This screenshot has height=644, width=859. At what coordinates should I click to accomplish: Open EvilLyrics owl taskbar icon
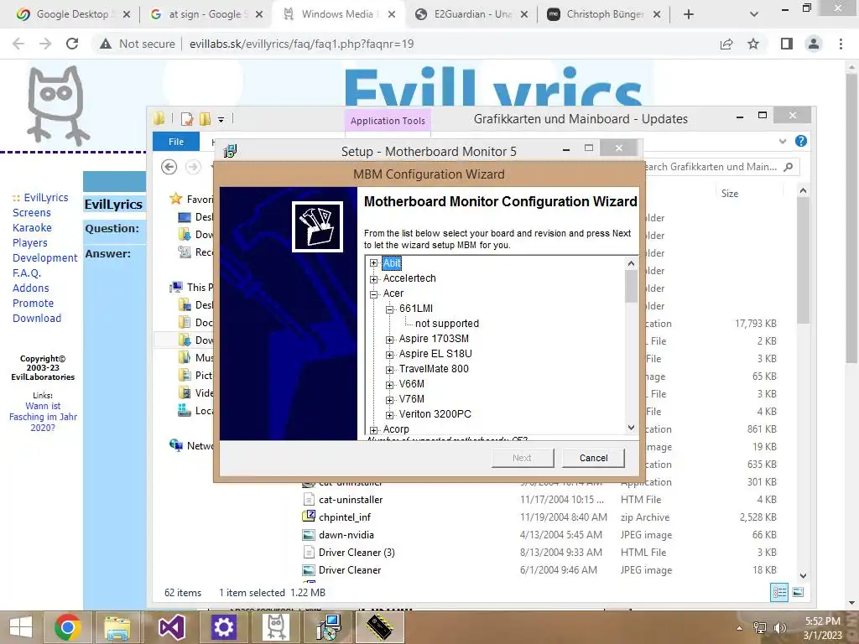[x=275, y=627]
